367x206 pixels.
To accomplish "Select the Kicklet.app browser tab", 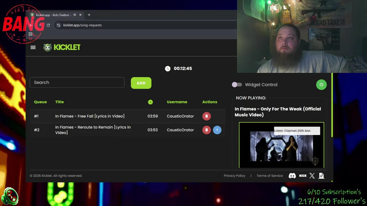I will pos(56,15).
